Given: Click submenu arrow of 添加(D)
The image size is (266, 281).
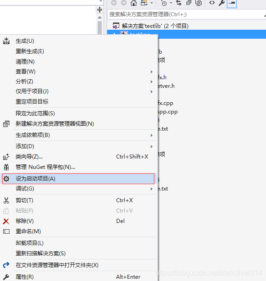Looking at the screenshot, I should click(x=152, y=147).
